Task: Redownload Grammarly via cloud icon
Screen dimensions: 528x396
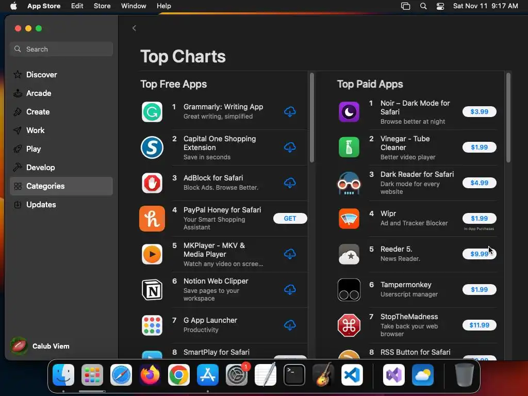Action: tap(290, 112)
